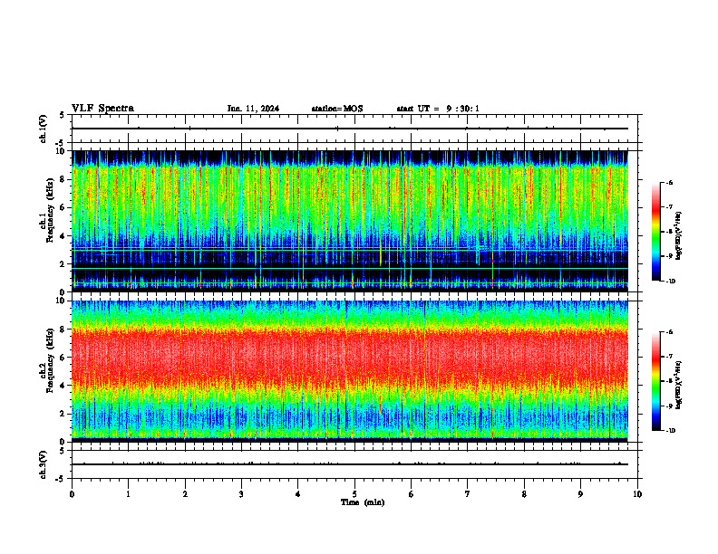The height and width of the screenshot is (554, 718).
Task: Click the "ch.3(V)" waveform axis label
Action: click(43, 464)
